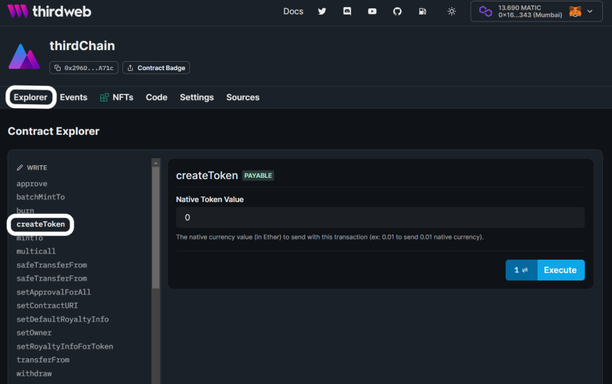Open the YouTube icon in header
Screen dimensions: 612x384
click(372, 11)
